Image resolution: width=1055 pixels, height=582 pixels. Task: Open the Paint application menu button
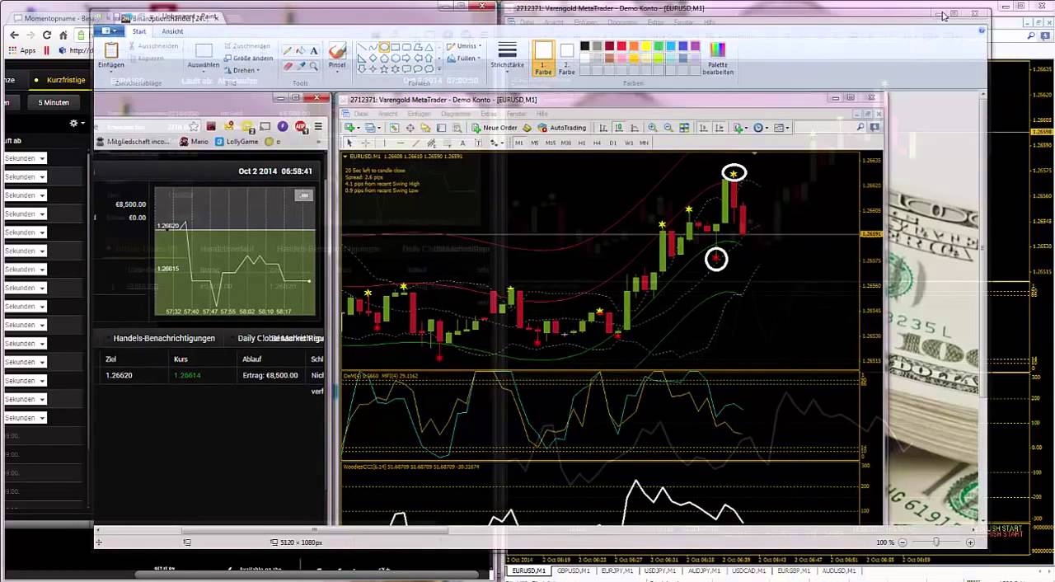(x=108, y=31)
